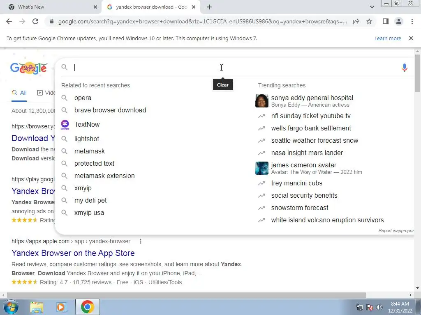Open a new tab with plus button
The width and height of the screenshot is (421, 315).
point(209,7)
